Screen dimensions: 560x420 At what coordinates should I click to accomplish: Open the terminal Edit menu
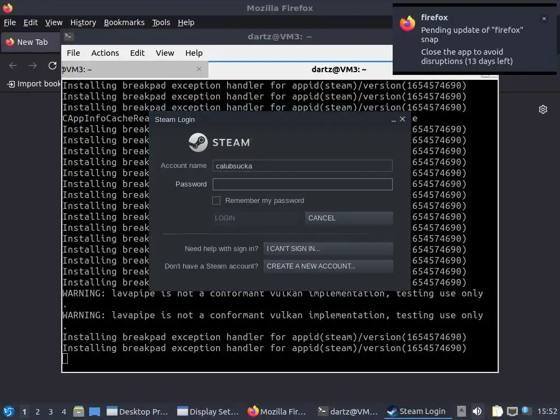click(137, 53)
